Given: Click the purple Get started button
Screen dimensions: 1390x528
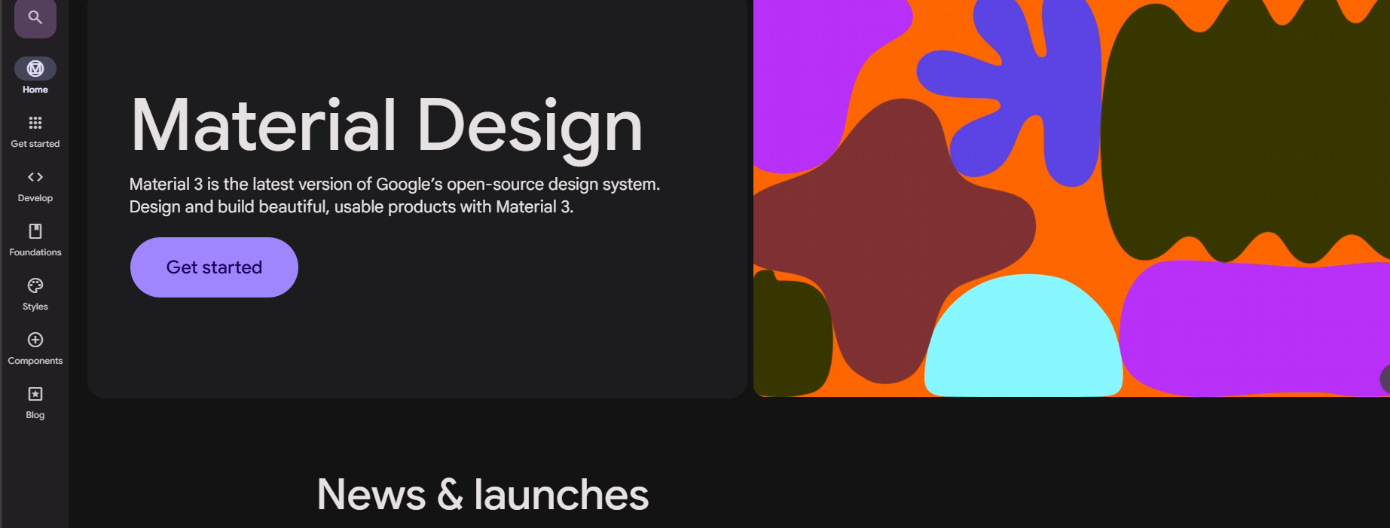Looking at the screenshot, I should point(214,267).
